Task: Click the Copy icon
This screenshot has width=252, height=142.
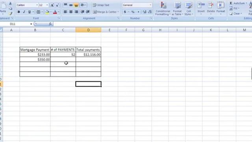Action: coord(11,8)
